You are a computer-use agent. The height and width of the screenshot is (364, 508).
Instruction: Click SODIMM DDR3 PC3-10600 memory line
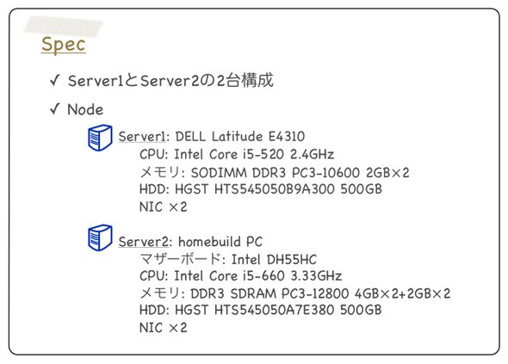pos(274,172)
